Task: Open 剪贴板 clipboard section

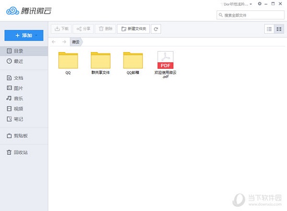Action: point(24,136)
